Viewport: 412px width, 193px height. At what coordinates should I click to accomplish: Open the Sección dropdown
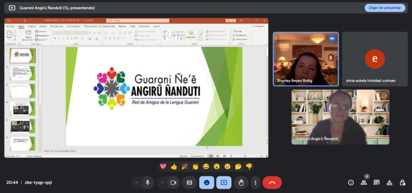pyautogui.click(x=41, y=40)
